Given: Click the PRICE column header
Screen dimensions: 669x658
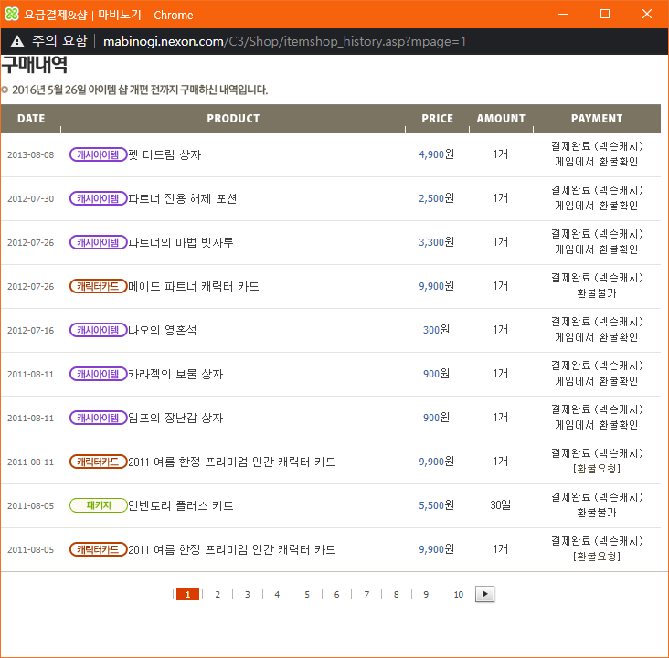Looking at the screenshot, I should 438,119.
